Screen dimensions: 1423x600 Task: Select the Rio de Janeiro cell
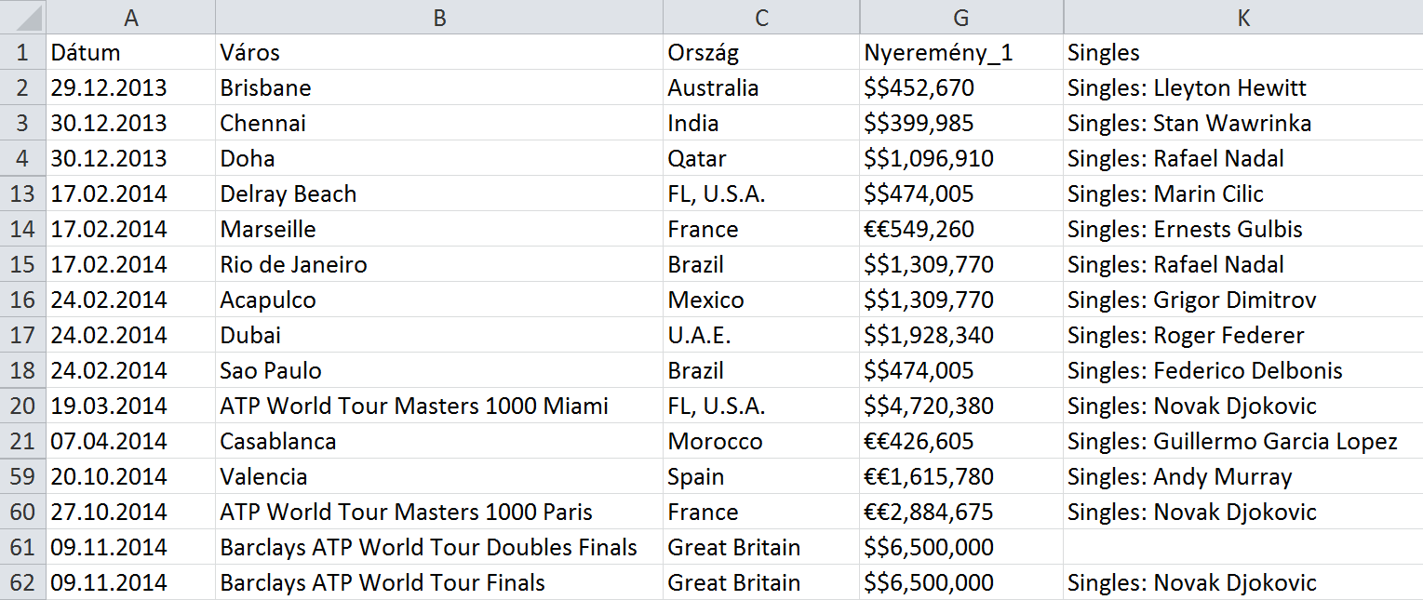point(438,264)
